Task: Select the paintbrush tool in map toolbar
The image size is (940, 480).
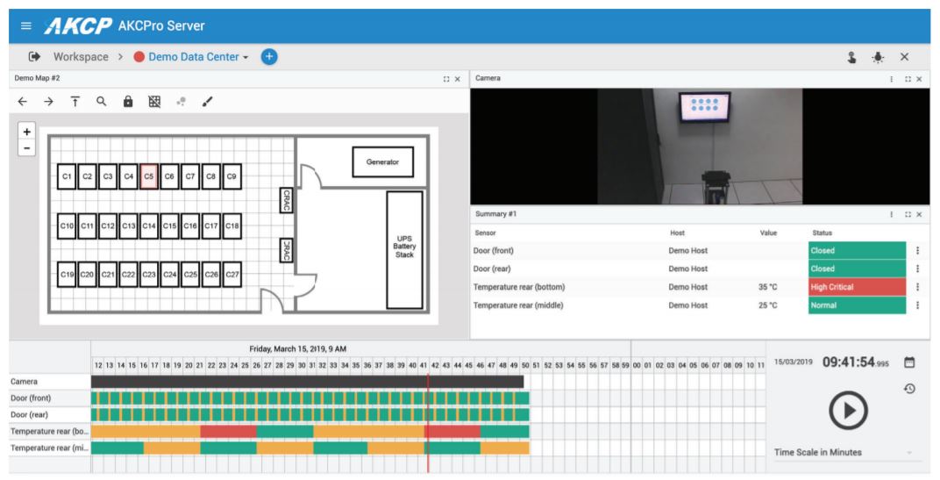Action: 207,102
